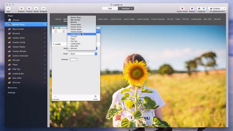Screen dimensions: 233x131
Task: Select the Minimal page in sidebar
Action: click(x=26, y=83)
